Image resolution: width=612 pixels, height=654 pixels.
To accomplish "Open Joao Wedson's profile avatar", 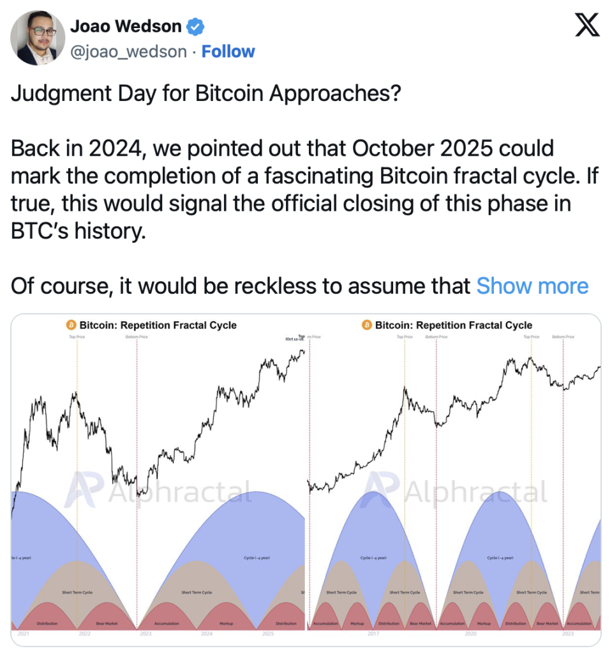I will 38,38.
